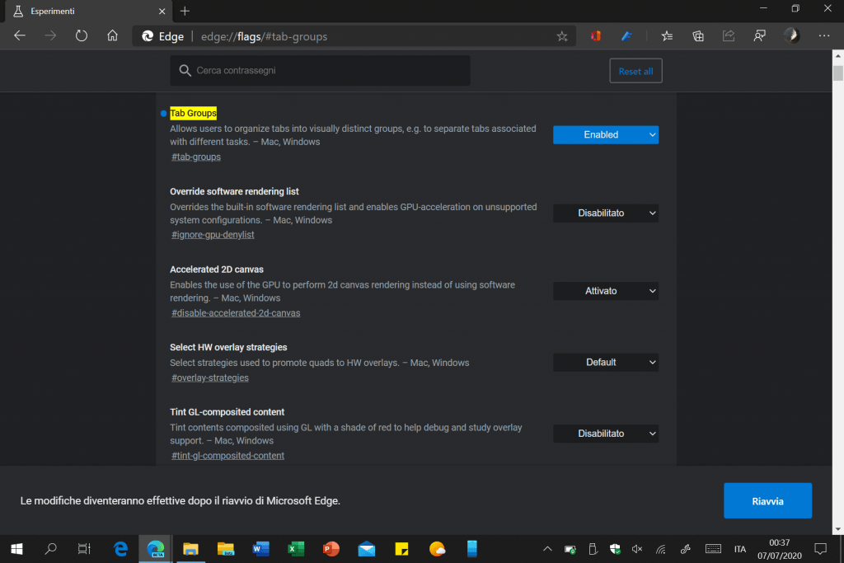Open the Favorites list icon
This screenshot has width=844, height=563.
pyautogui.click(x=667, y=36)
